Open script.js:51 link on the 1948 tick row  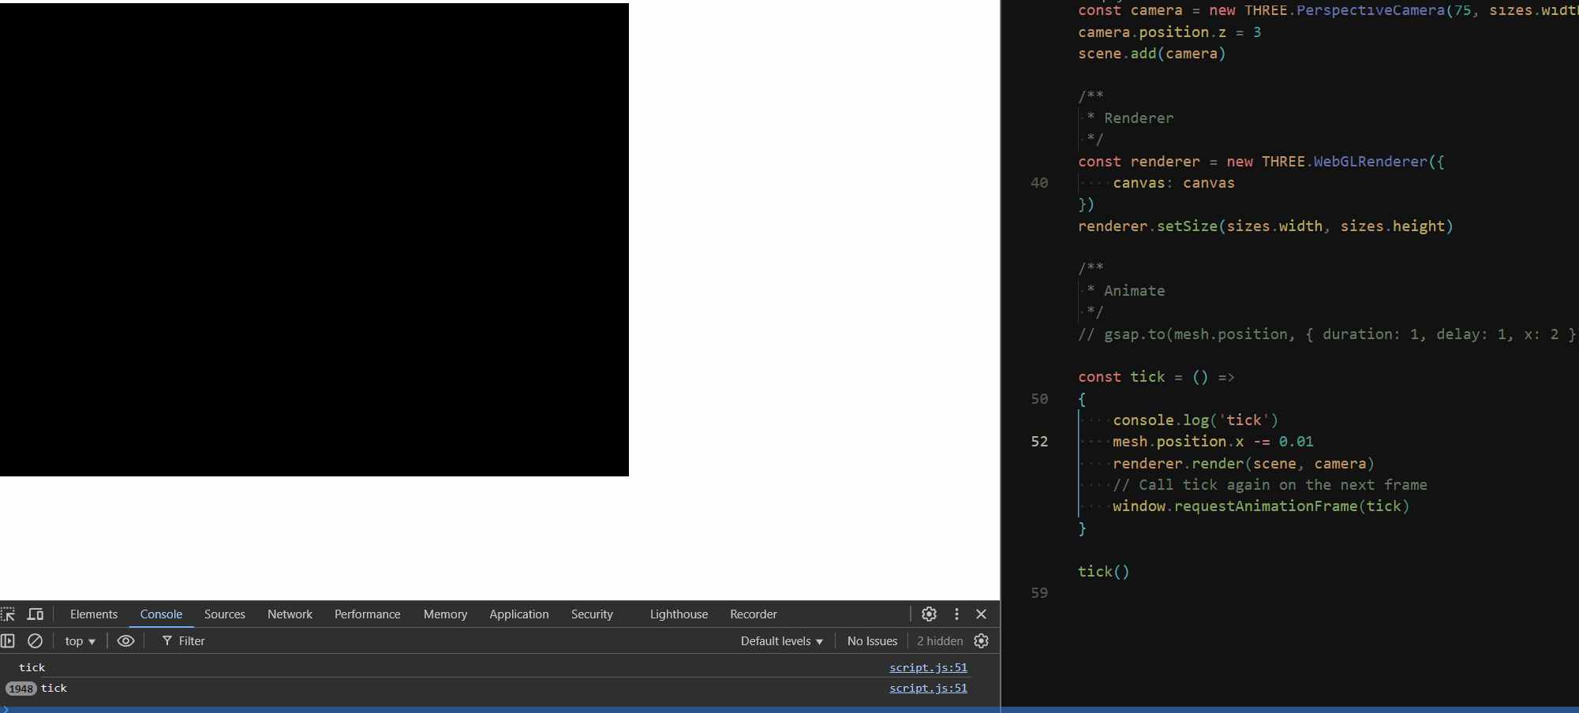928,689
